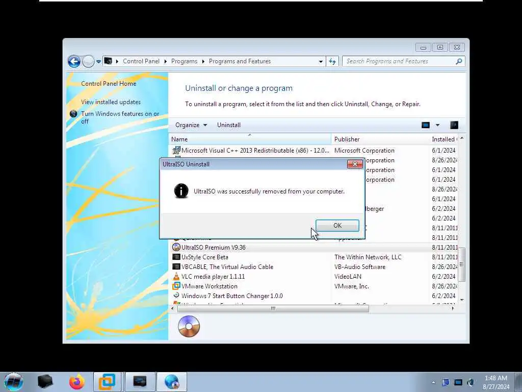
Task: Select UltraISO Premium V9.36 entry
Action: coord(313,248)
